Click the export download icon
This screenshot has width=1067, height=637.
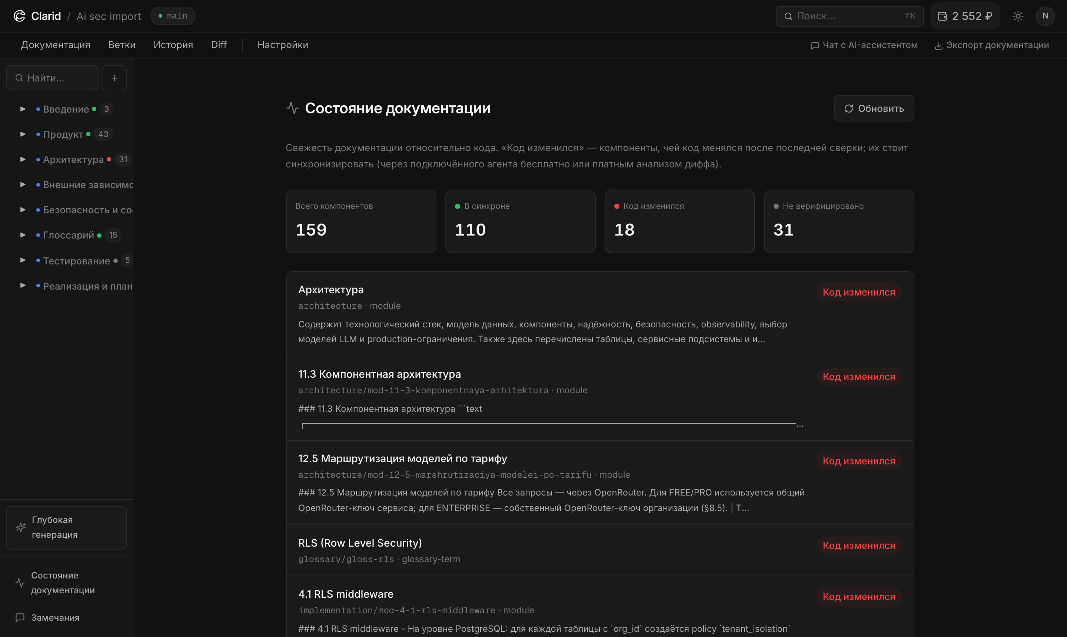point(938,46)
